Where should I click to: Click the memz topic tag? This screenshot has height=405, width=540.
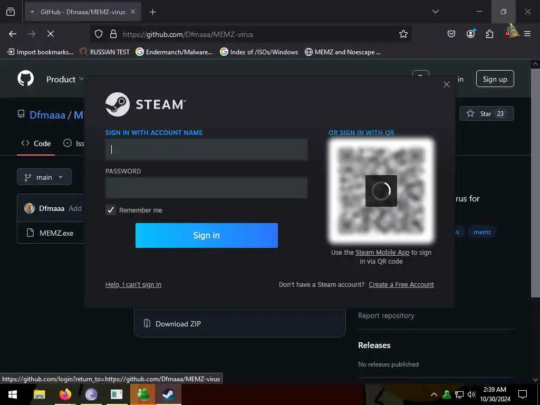(482, 232)
